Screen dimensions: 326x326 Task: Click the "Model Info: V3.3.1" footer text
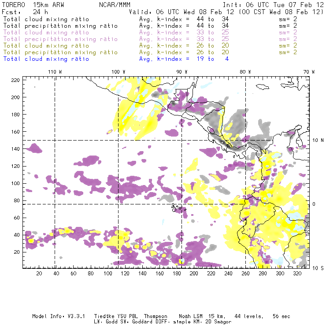point(59,316)
